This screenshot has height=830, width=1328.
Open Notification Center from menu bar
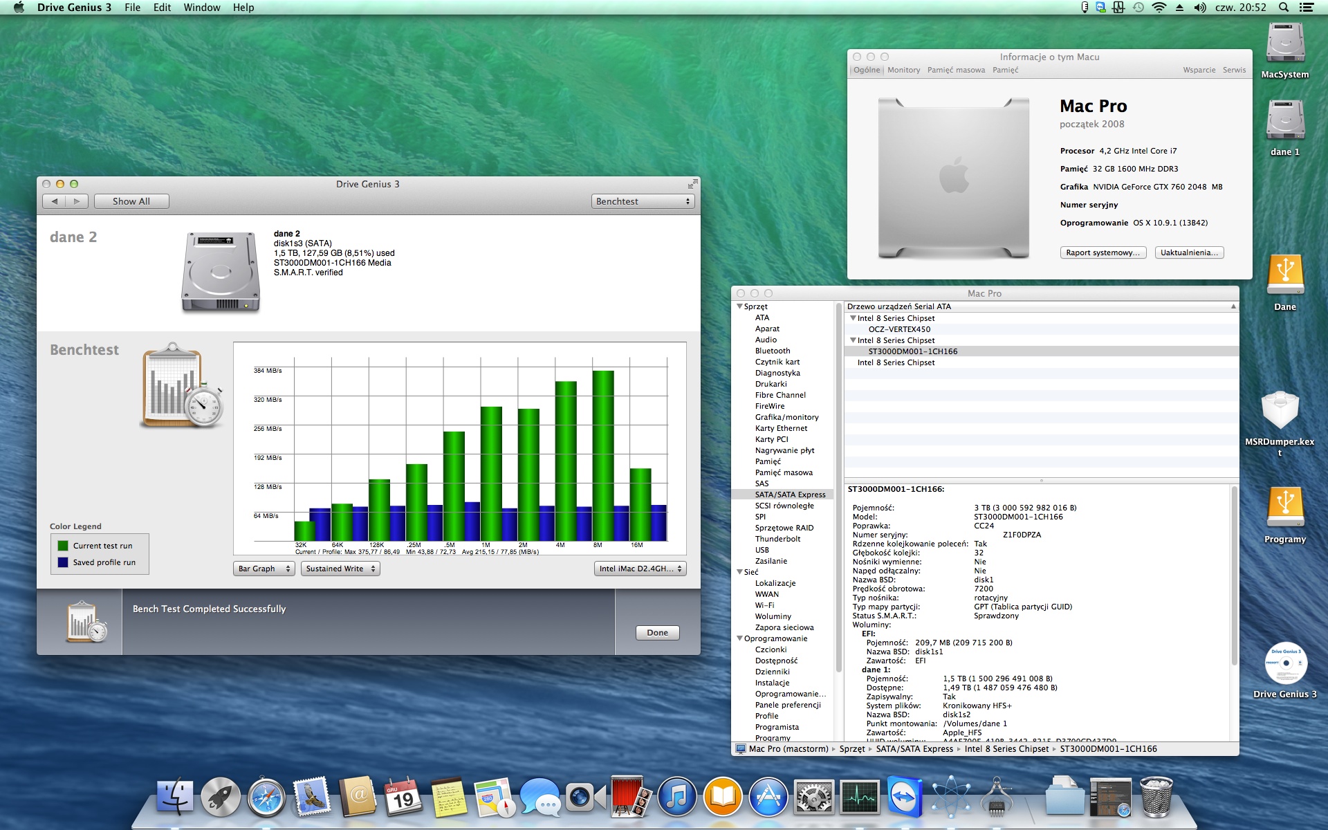pyautogui.click(x=1307, y=8)
